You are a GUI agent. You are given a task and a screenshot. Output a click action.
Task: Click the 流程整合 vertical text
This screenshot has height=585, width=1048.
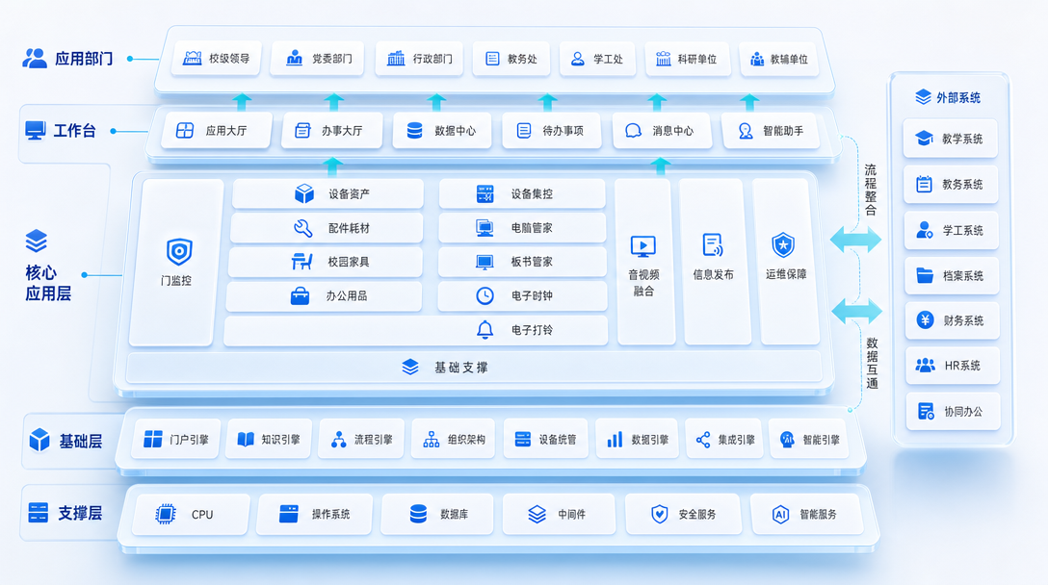(870, 190)
